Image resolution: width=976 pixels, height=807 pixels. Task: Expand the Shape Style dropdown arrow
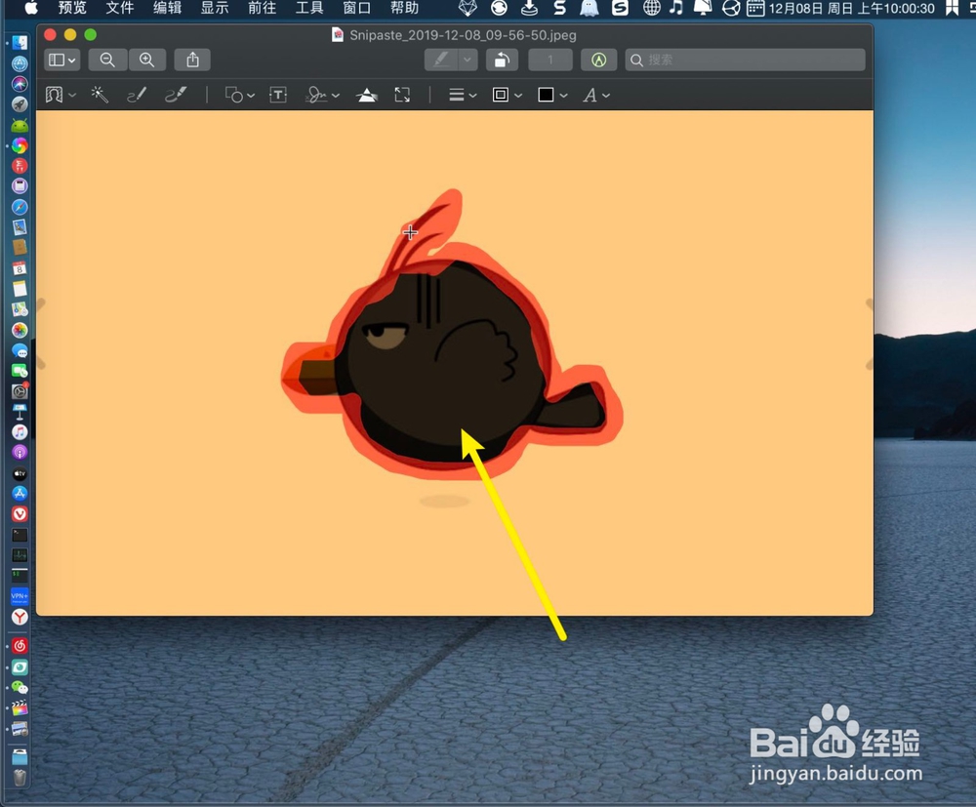473,96
